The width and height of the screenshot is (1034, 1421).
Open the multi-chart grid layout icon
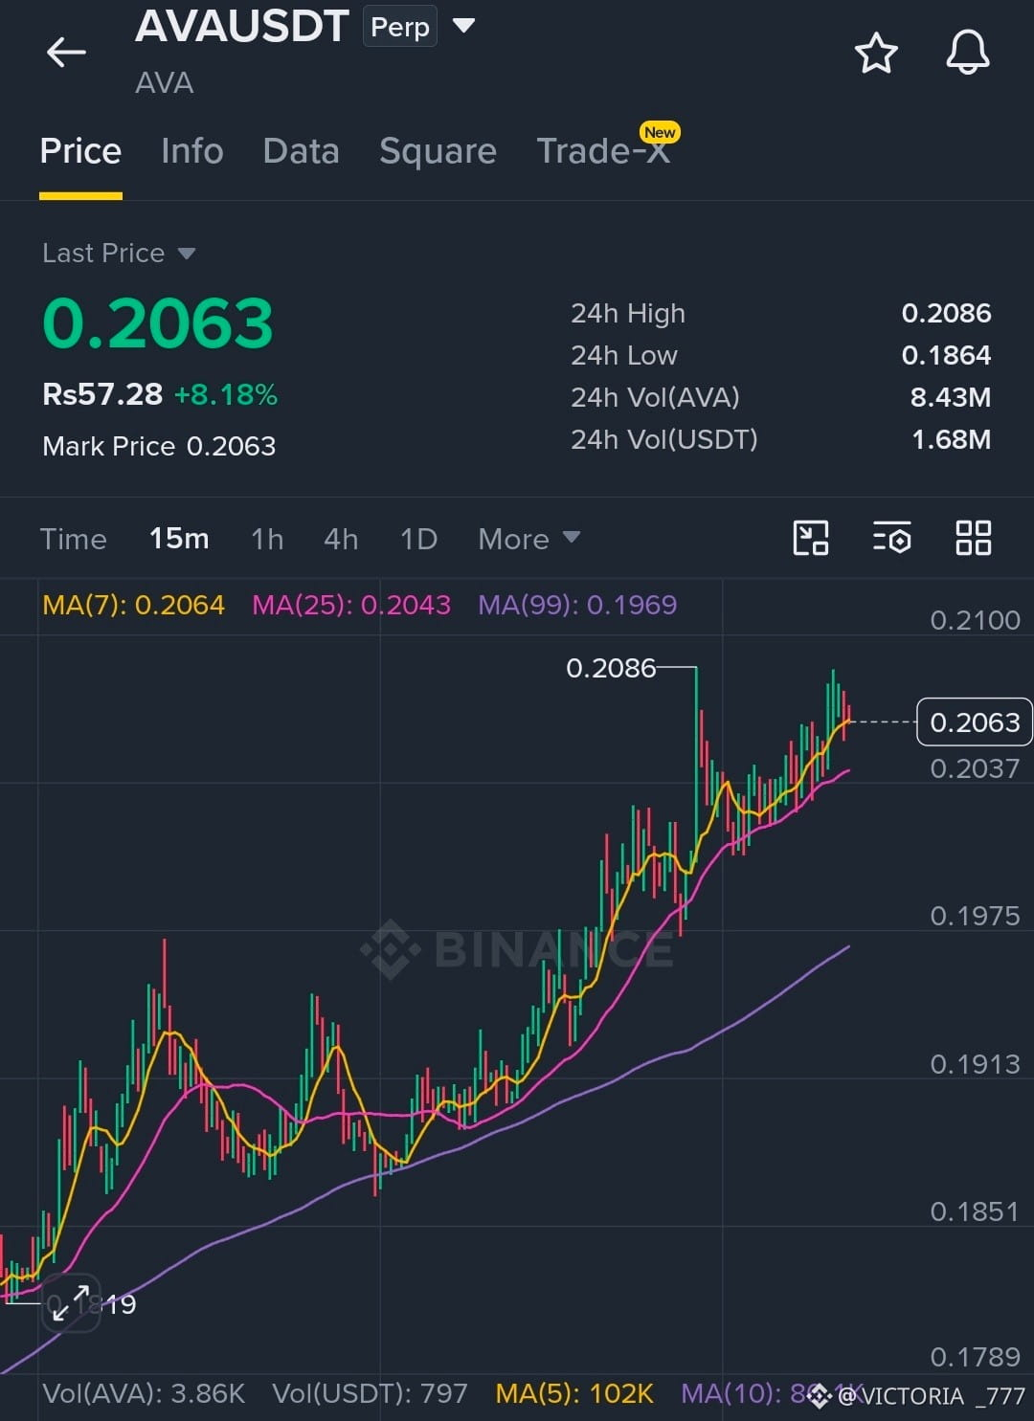[x=973, y=538]
